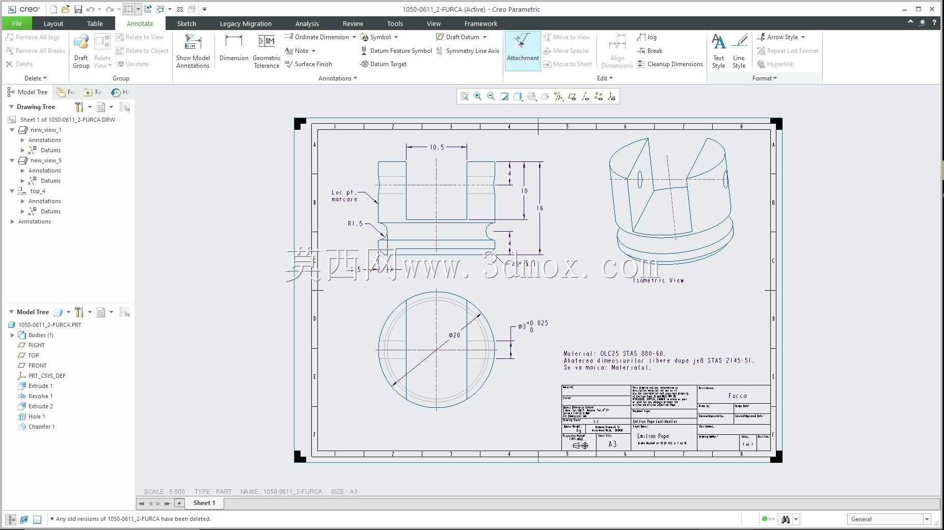Select the Dimension tool

[x=234, y=48]
